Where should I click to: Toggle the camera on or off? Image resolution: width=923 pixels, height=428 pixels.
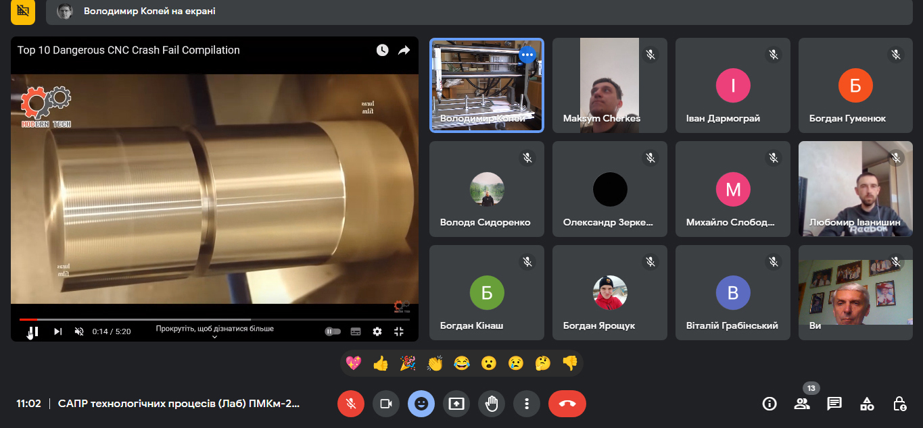click(386, 404)
